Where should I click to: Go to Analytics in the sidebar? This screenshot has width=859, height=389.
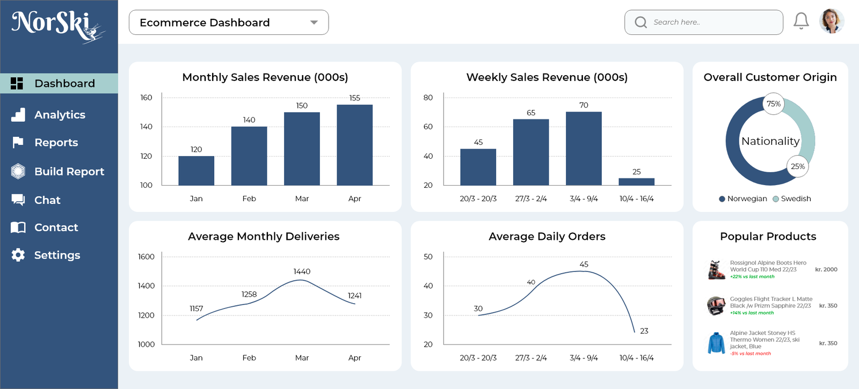point(60,115)
